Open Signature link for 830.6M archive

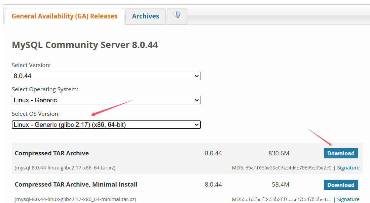pos(348,168)
